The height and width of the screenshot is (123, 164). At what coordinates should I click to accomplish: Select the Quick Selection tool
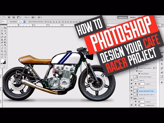(x=5, y=31)
